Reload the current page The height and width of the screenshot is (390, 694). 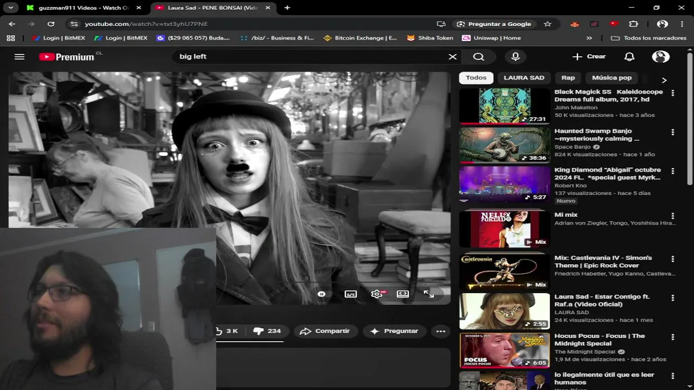point(51,24)
